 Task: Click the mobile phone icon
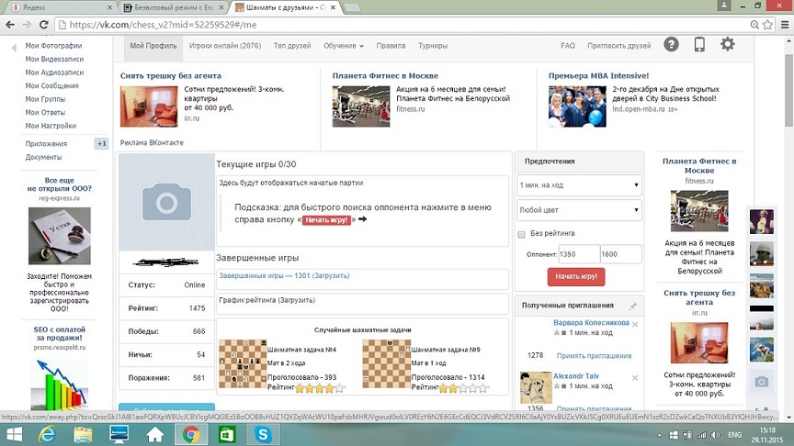click(x=699, y=45)
